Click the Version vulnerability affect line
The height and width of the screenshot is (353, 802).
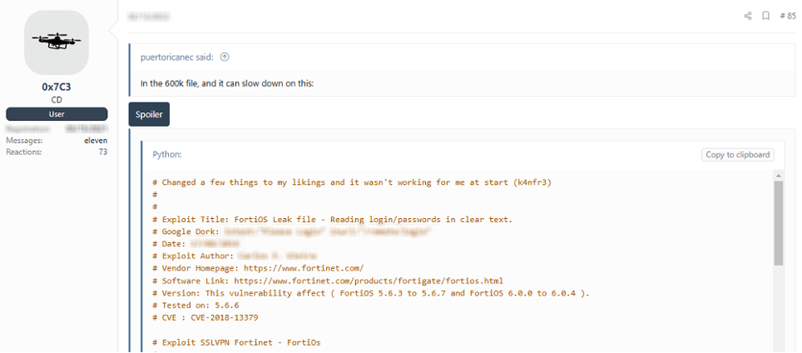(x=371, y=293)
